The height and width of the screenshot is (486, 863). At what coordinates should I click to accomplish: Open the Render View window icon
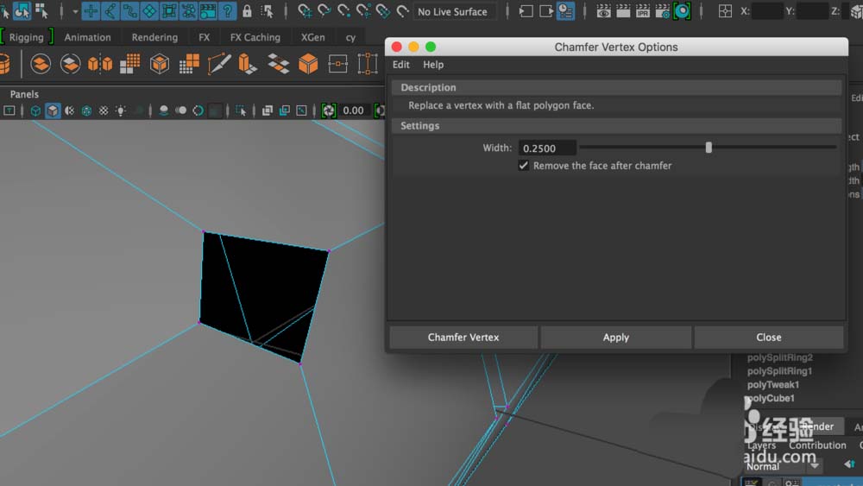pos(604,11)
